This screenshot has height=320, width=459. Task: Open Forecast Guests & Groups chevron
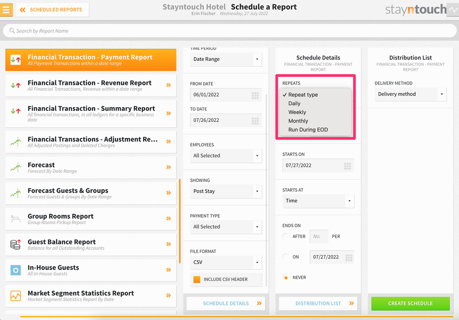click(169, 193)
